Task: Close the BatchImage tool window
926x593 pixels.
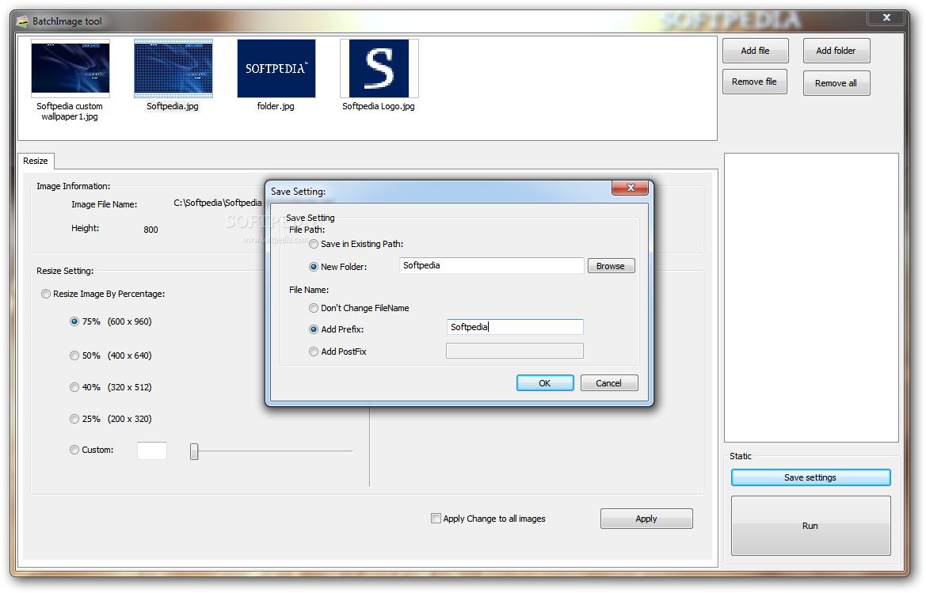Action: (886, 17)
